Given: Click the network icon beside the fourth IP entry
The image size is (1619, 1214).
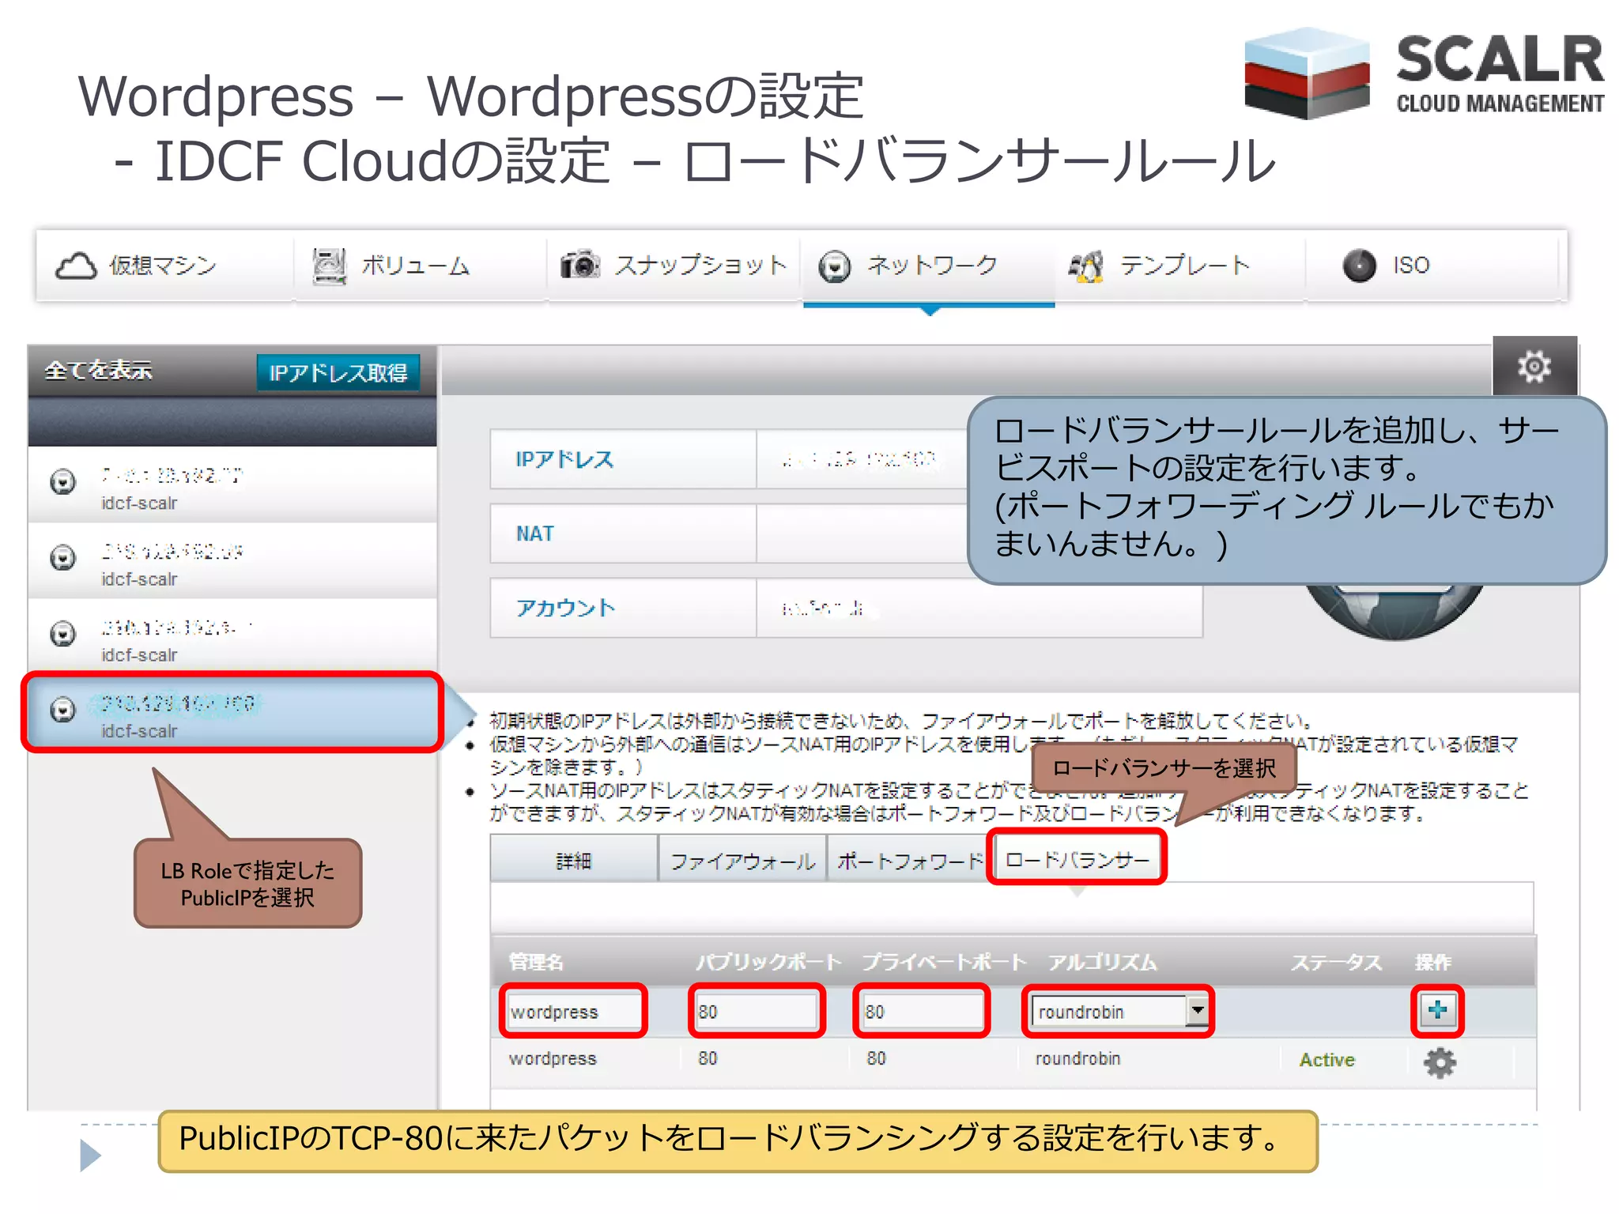Looking at the screenshot, I should (x=63, y=710).
